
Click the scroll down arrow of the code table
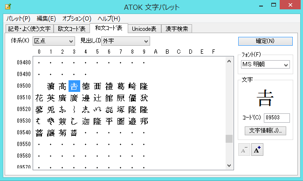pos(229,166)
